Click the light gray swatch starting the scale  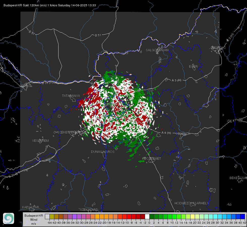pos(47,217)
